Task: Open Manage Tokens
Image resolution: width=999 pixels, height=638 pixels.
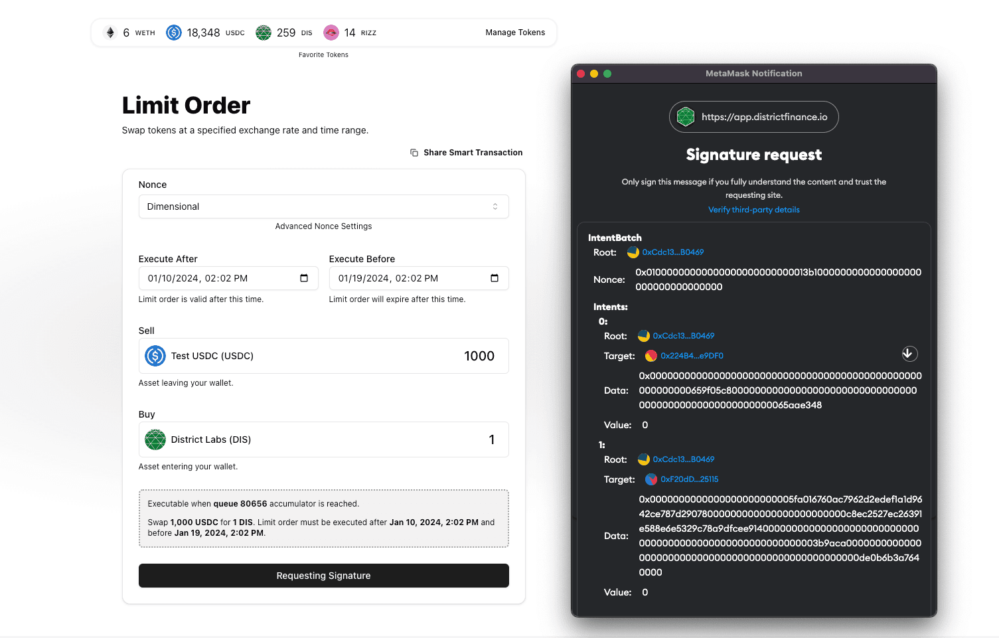Action: coord(515,33)
